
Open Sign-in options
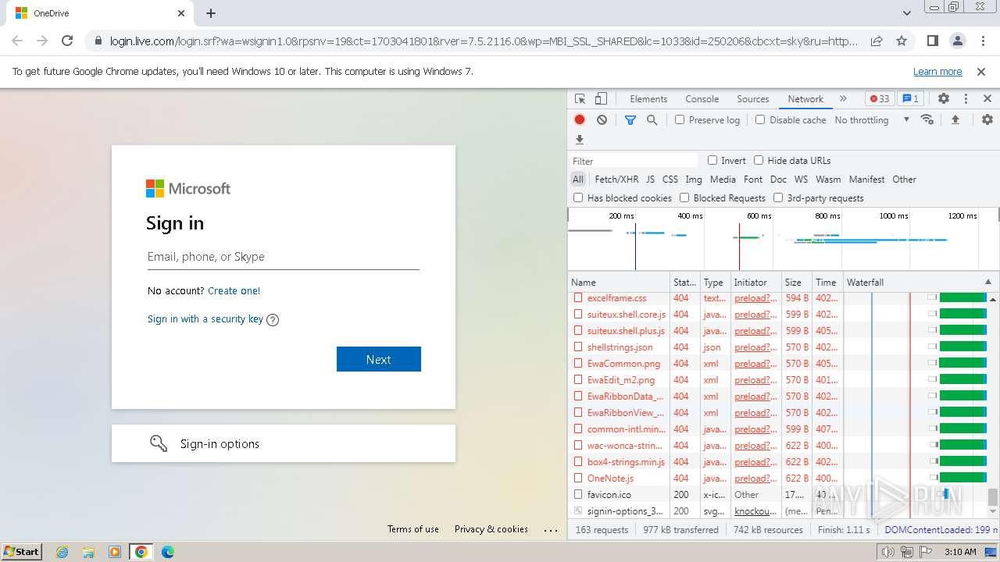click(284, 443)
